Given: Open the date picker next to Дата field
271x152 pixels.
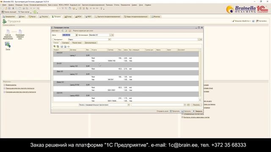Looking at the screenshot, I should coord(77,35).
